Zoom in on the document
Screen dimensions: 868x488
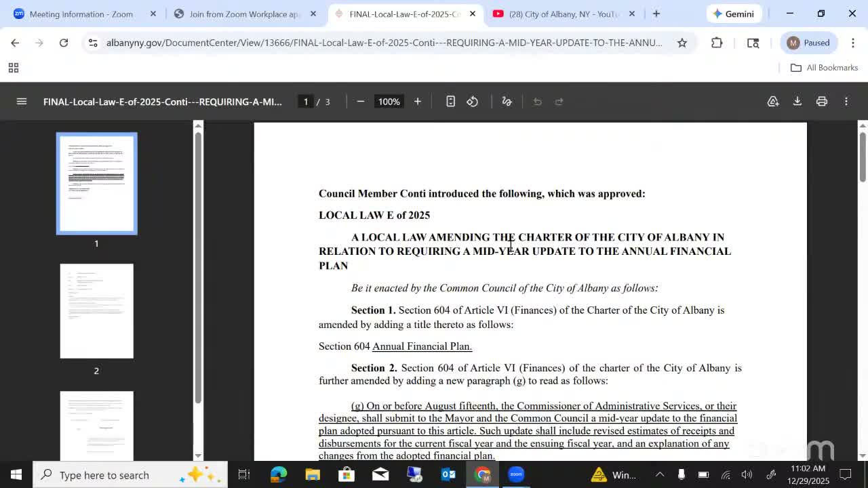tap(417, 101)
